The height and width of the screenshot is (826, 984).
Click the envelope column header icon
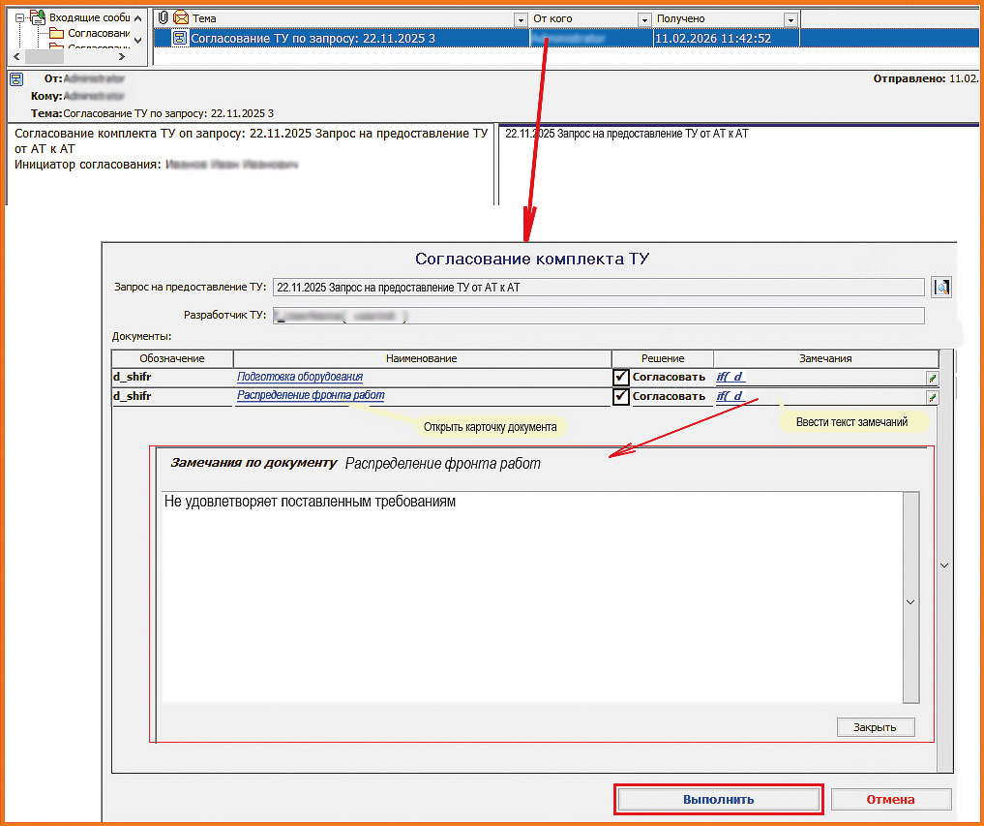(180, 18)
